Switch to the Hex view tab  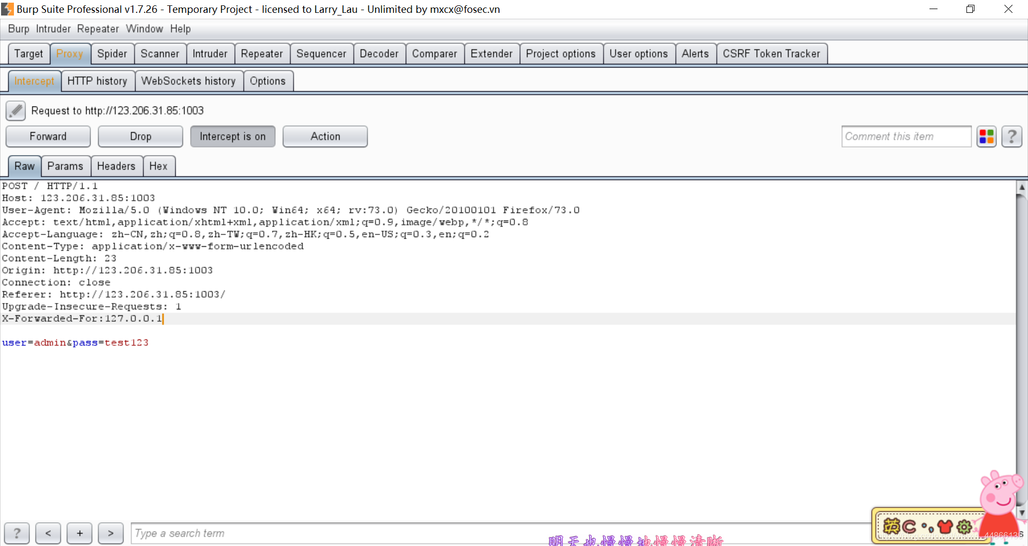(158, 166)
